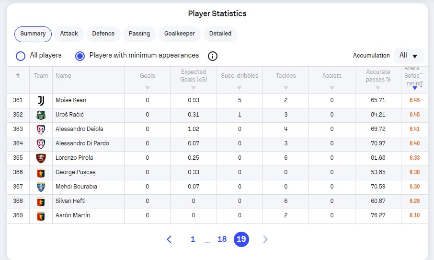
Task: Jump to page 18
Action: pos(222,239)
